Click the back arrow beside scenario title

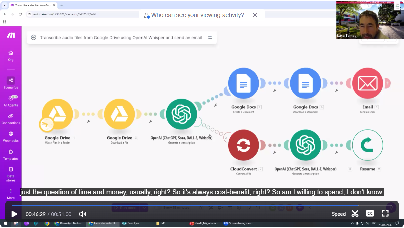34,38
